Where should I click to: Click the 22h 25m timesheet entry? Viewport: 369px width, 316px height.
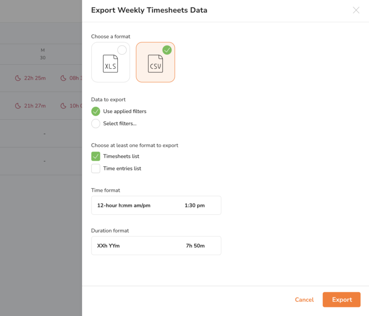click(x=35, y=78)
